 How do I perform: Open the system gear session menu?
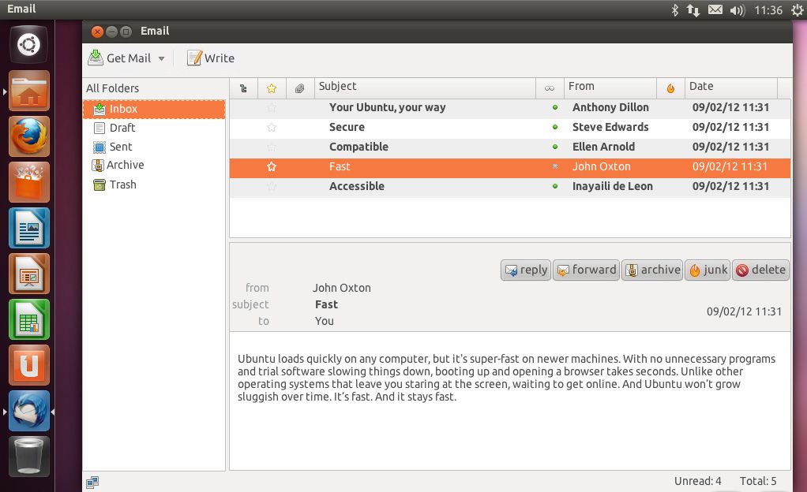tap(798, 10)
